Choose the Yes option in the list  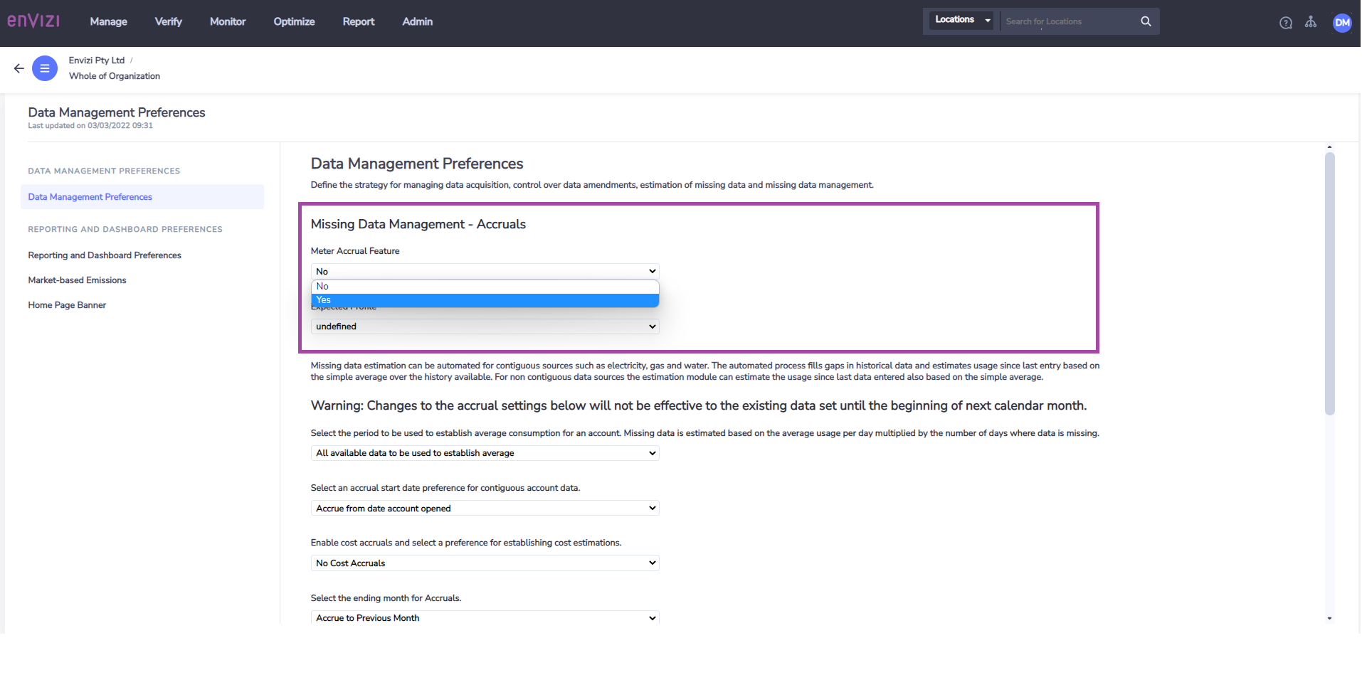485,300
